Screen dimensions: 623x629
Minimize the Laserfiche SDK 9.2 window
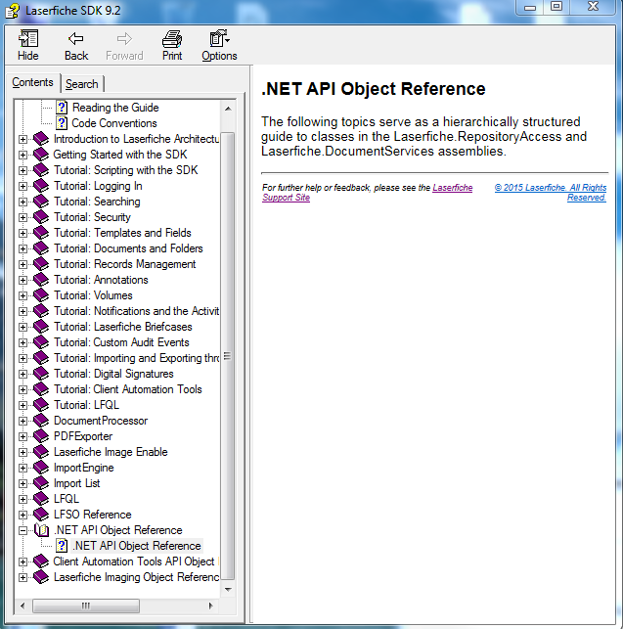click(529, 7)
